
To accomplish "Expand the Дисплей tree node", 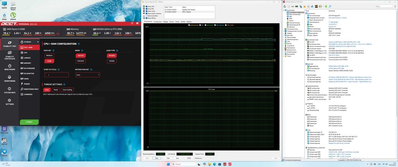I will [x=284, y=35].
